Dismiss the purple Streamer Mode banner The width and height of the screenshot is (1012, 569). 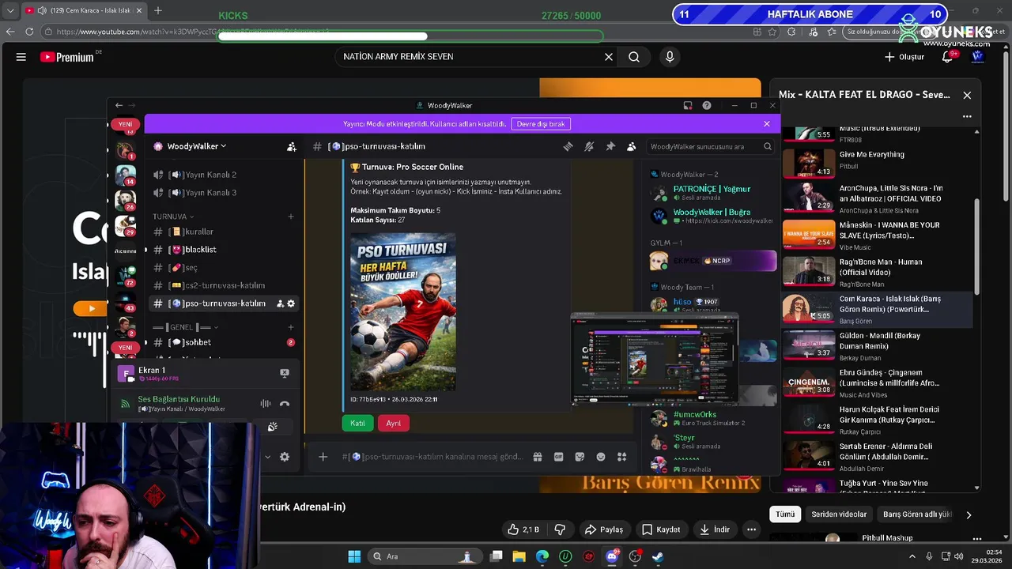click(766, 124)
